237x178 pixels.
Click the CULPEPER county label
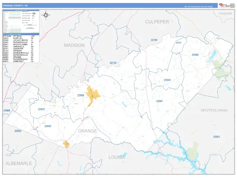(x=157, y=22)
